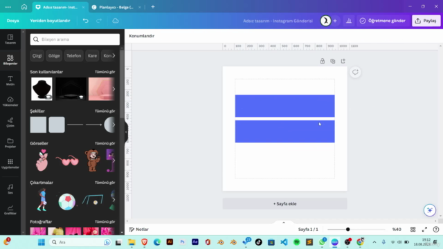Select the upper blue rectangle

(x=284, y=106)
